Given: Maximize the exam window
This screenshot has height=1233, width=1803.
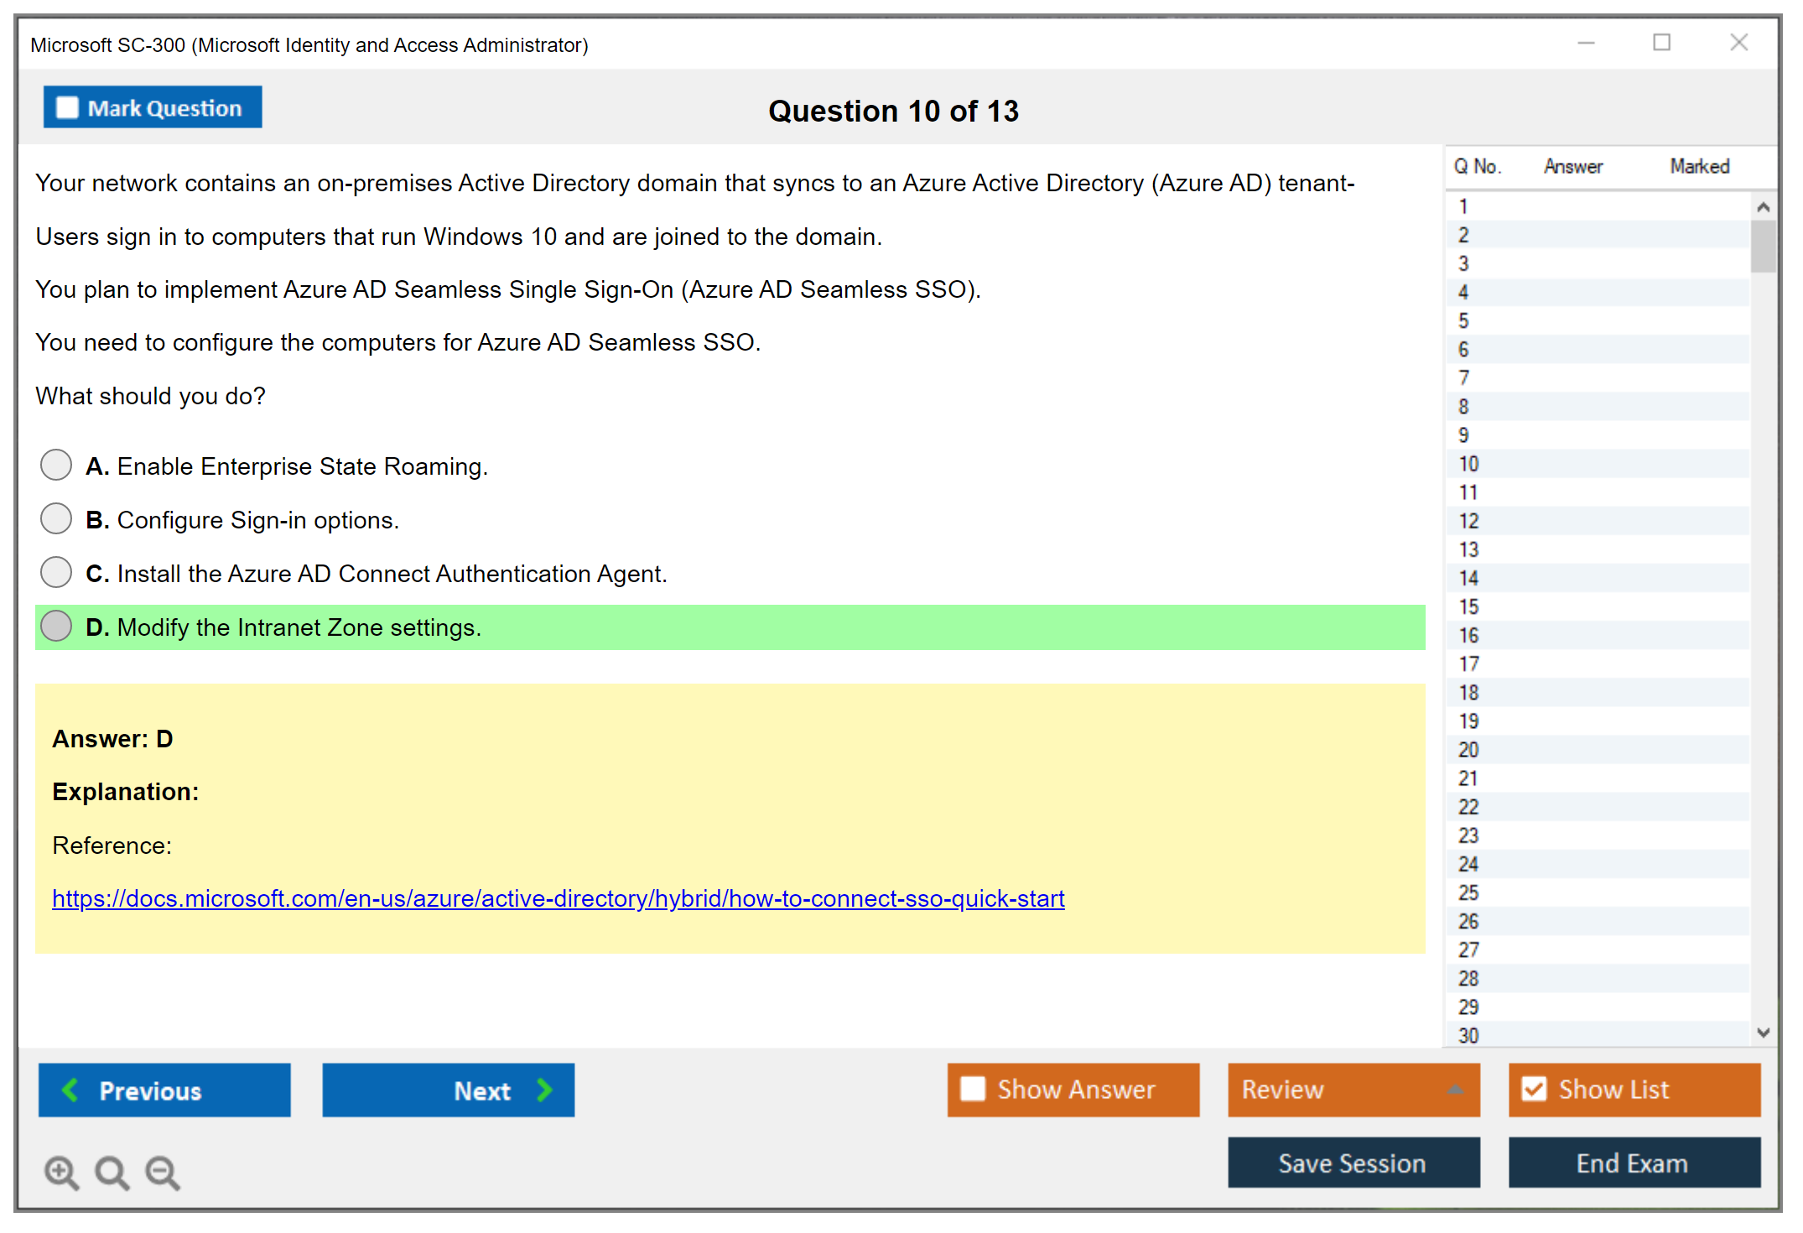Looking at the screenshot, I should tap(1661, 43).
